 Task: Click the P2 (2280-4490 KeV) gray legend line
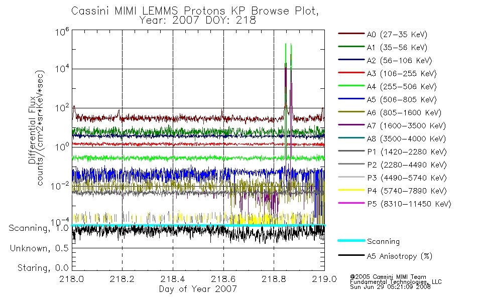click(351, 164)
